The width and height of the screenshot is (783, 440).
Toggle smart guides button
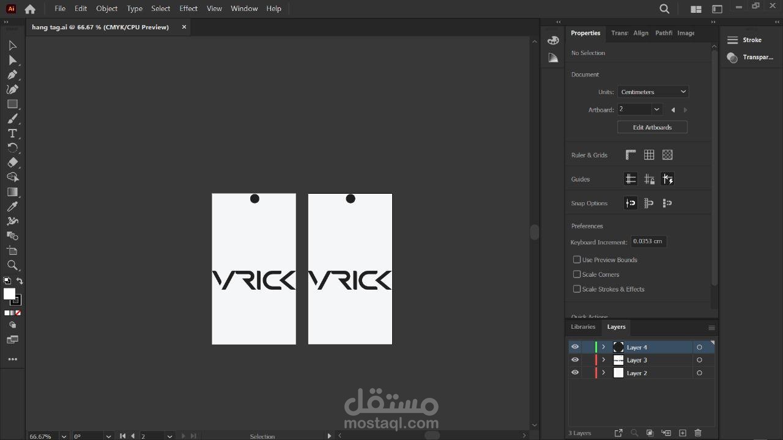coord(667,179)
